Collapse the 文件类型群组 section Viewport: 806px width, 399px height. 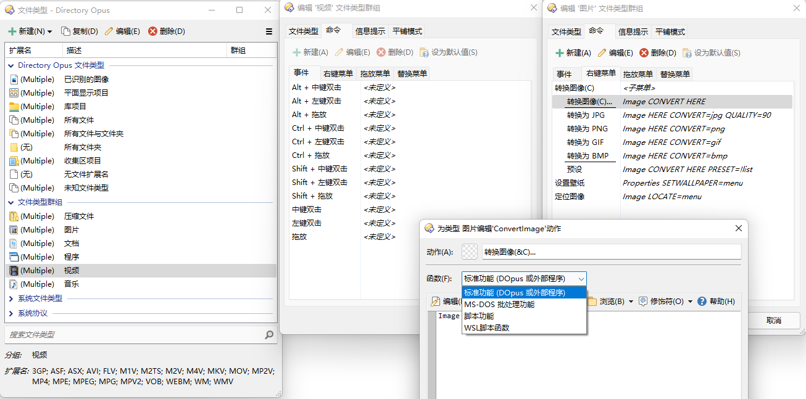[x=11, y=202]
